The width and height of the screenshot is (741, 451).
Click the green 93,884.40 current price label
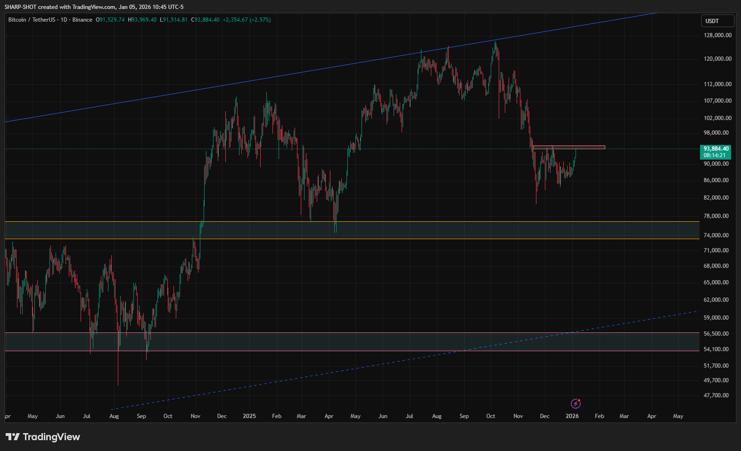(x=716, y=149)
